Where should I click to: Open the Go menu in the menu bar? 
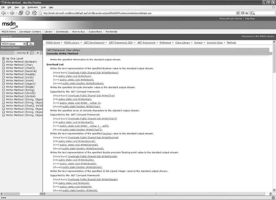(23, 7)
